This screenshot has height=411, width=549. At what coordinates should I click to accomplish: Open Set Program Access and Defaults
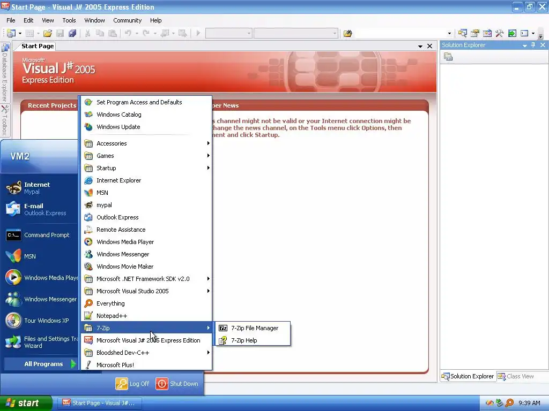pyautogui.click(x=146, y=102)
